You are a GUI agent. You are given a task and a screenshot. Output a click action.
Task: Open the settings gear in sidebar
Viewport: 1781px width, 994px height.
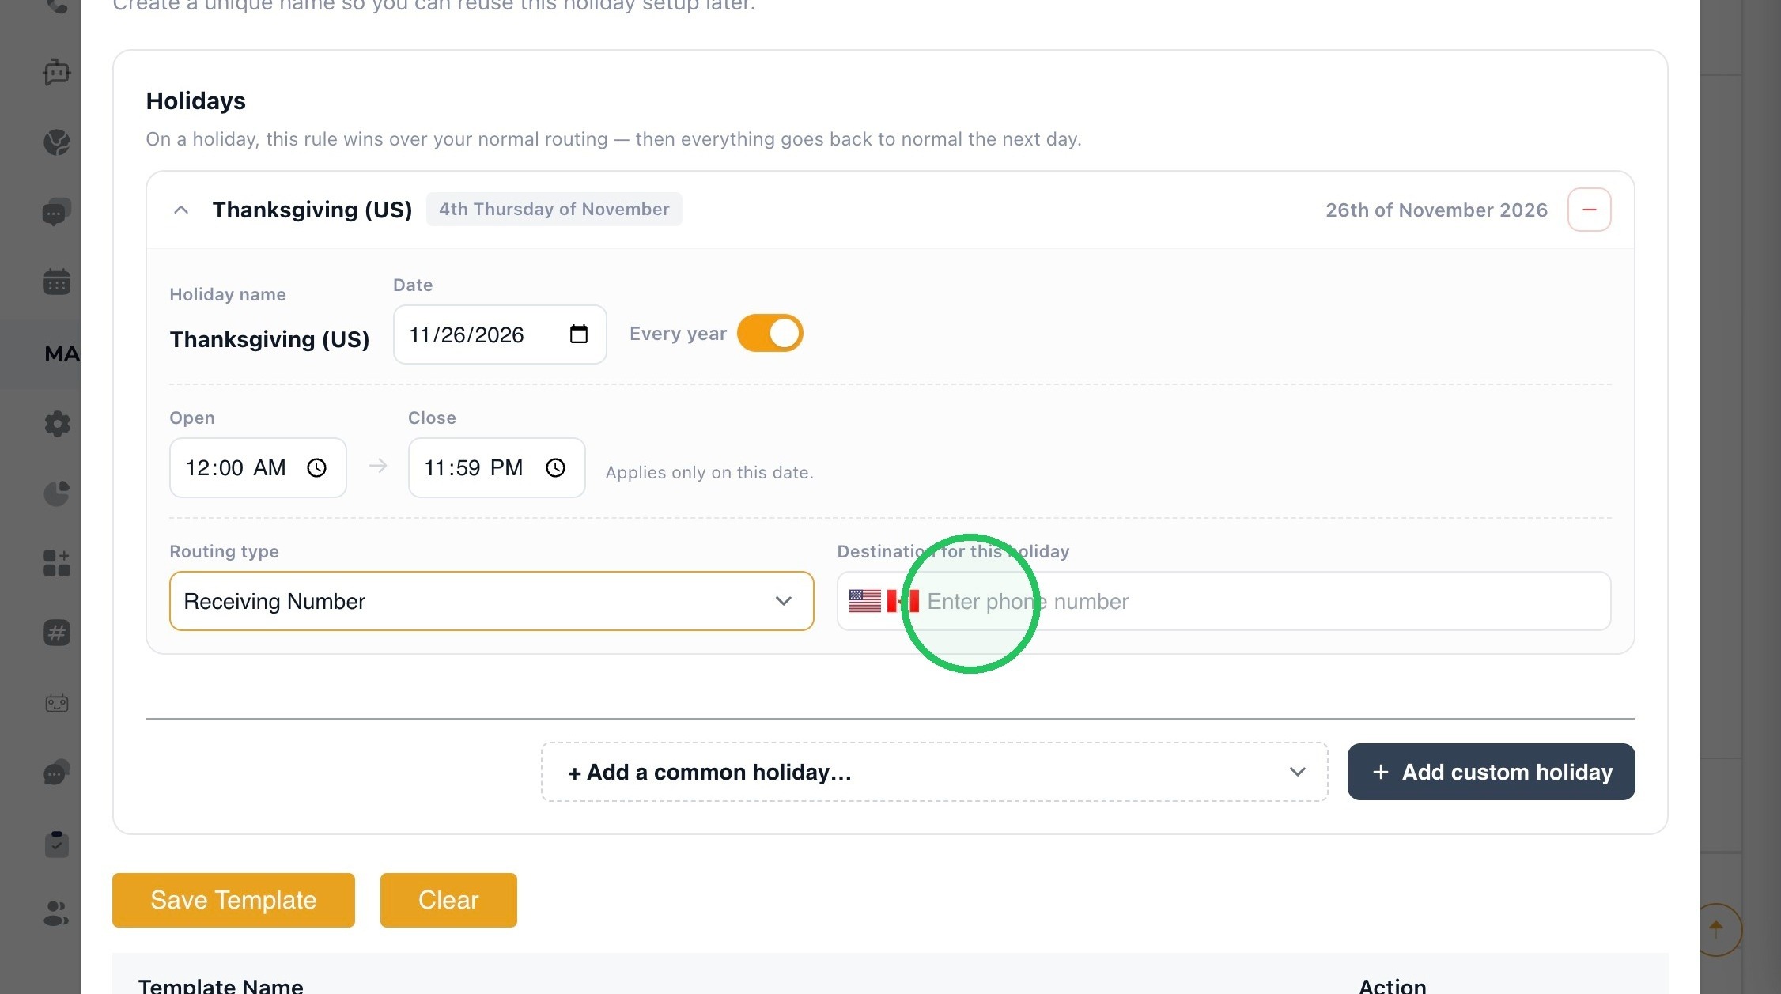(x=56, y=423)
